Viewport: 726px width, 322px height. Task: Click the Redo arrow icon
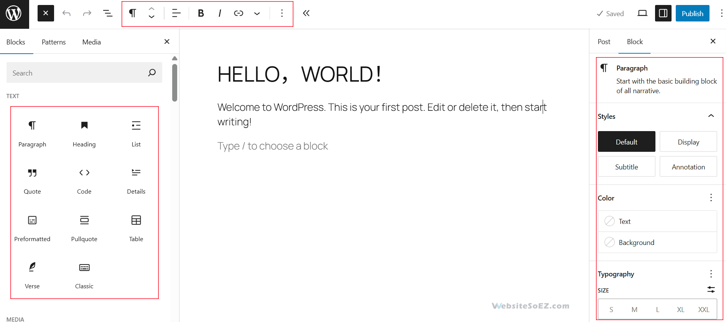pyautogui.click(x=87, y=13)
